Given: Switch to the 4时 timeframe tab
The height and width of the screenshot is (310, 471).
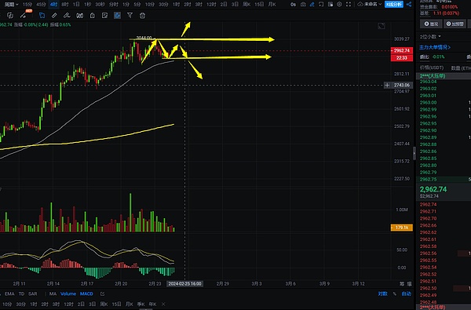Looking at the screenshot, I should click(x=53, y=4).
